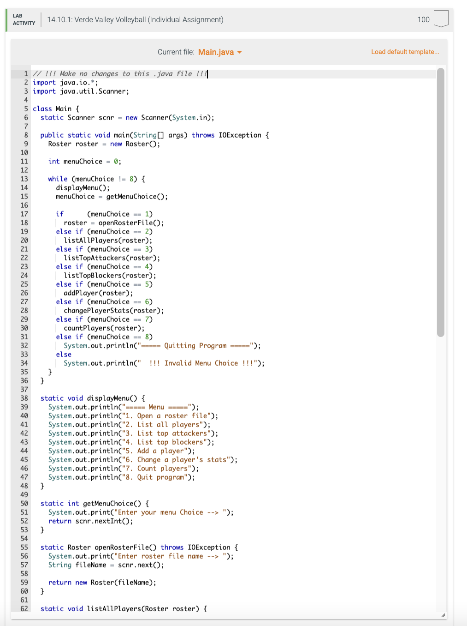Screen dimensions: 467x626
Task: Click the class Main declaration
Action: pyautogui.click(x=55, y=108)
